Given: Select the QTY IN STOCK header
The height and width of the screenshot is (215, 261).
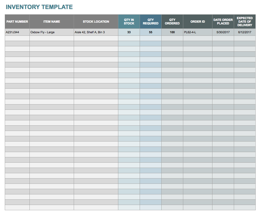Looking at the screenshot, I should pyautogui.click(x=129, y=21).
